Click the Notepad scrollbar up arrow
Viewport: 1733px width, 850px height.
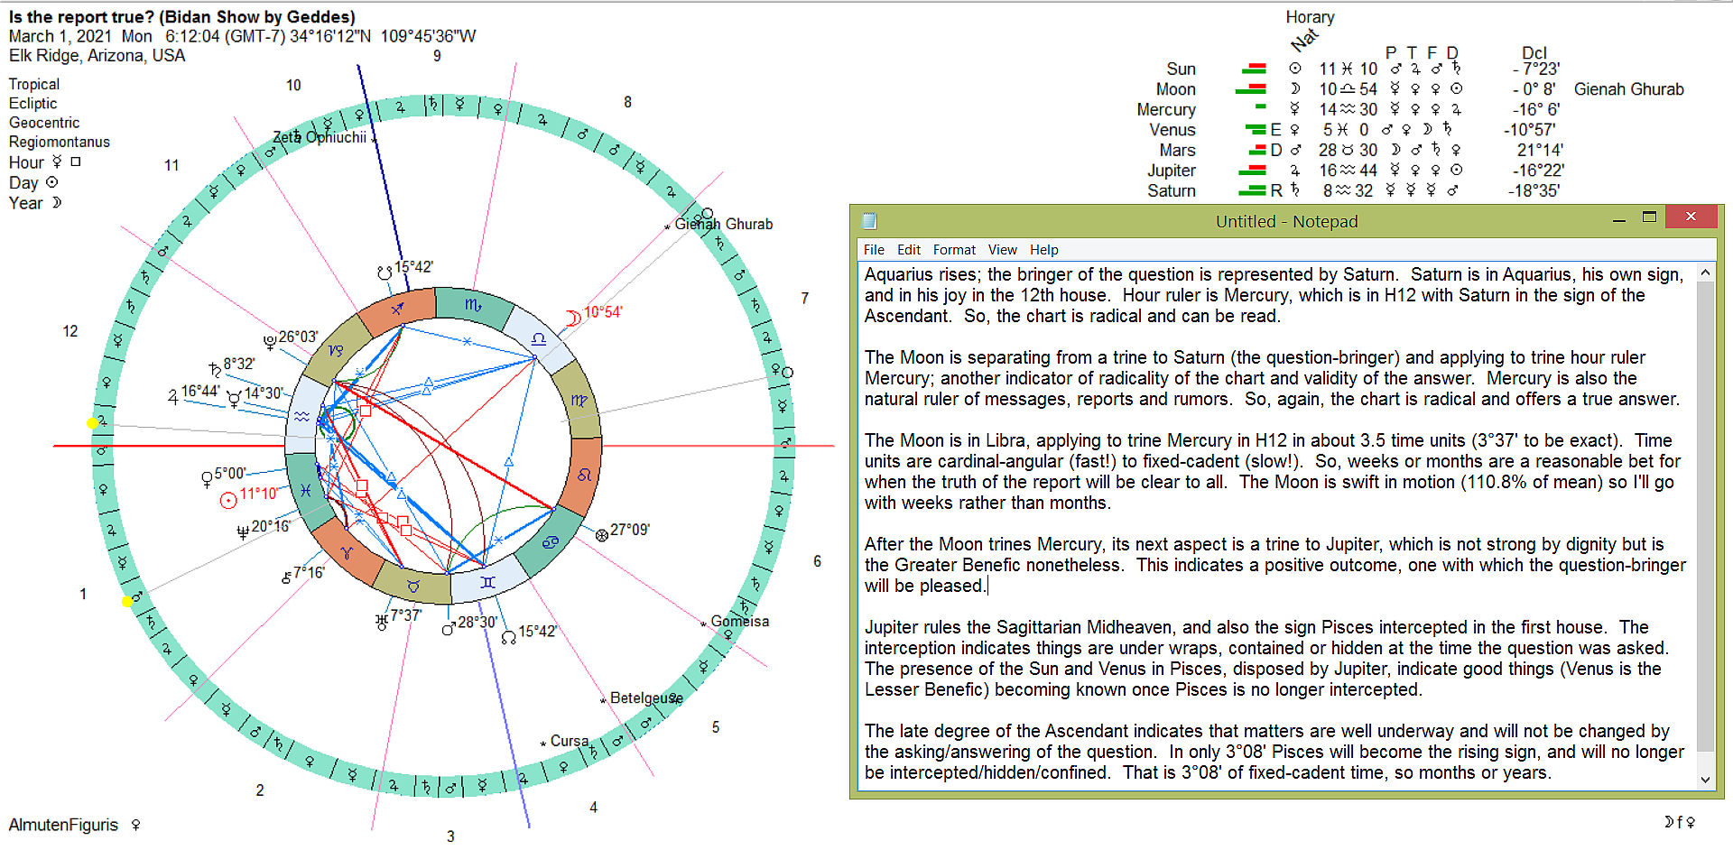click(1705, 273)
